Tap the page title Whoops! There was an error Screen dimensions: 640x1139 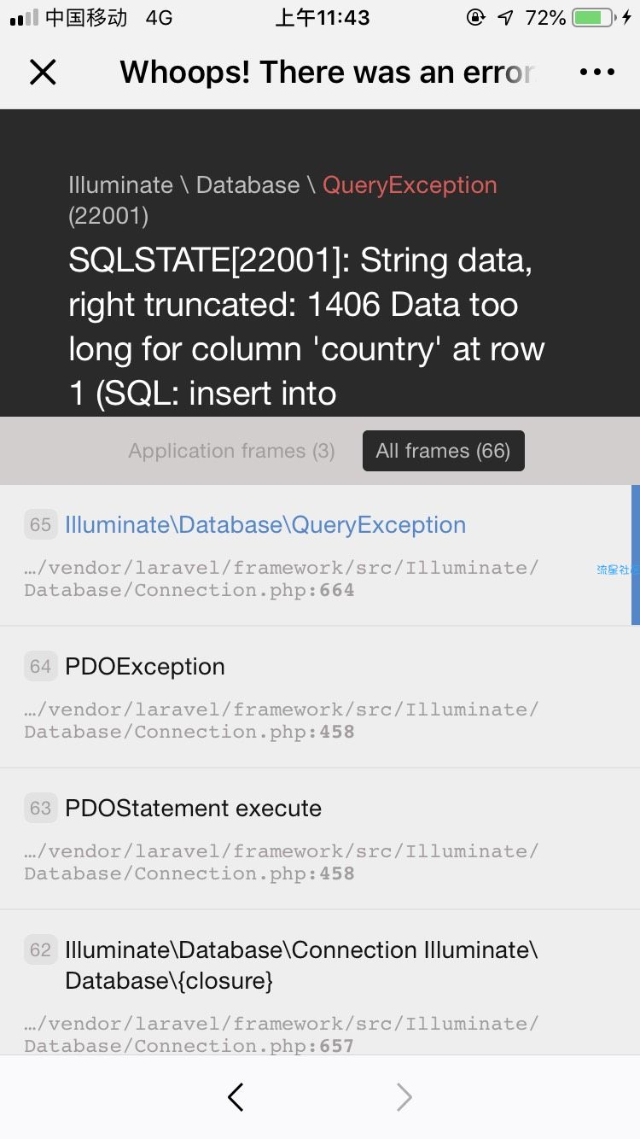[328, 73]
